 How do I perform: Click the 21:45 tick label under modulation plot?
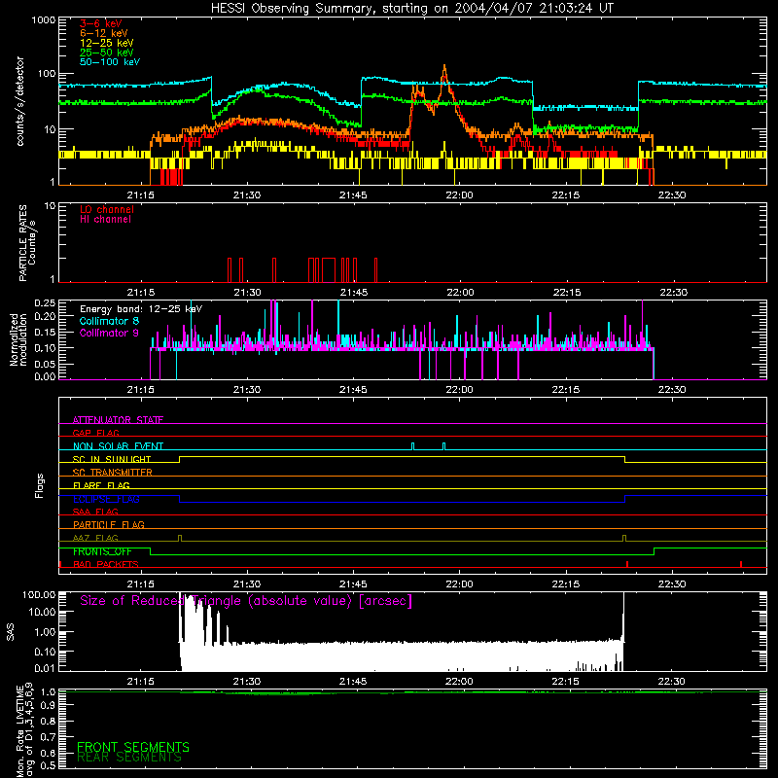[x=353, y=390]
